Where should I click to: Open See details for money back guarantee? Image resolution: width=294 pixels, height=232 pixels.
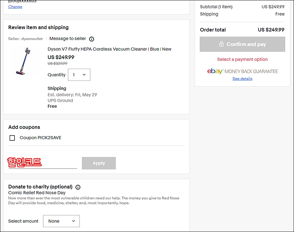242,79
